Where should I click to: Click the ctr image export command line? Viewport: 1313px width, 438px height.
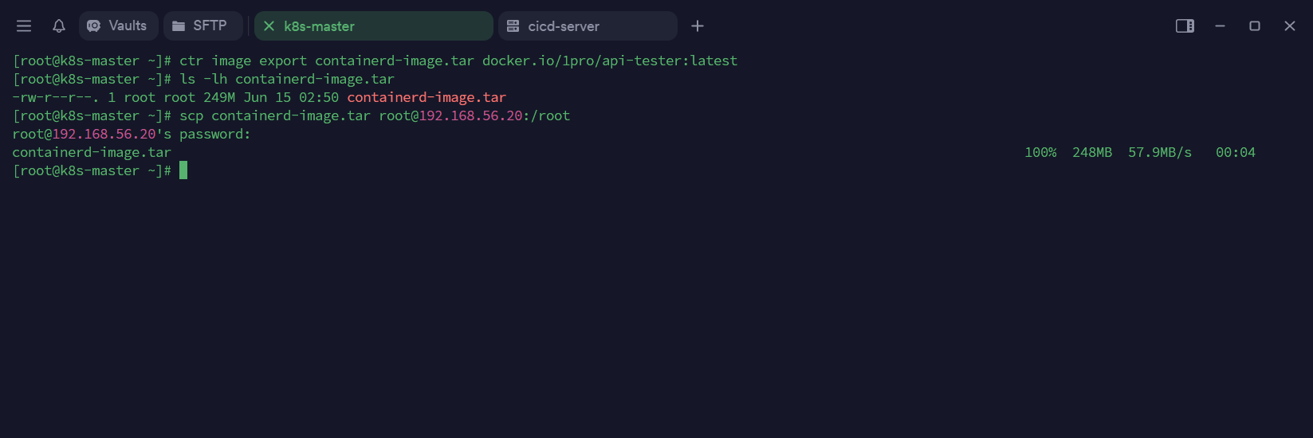458,61
